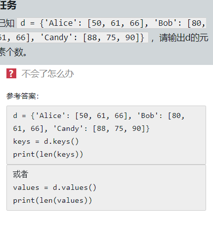Click [80, at the end of the answer's first line

pos(176,115)
